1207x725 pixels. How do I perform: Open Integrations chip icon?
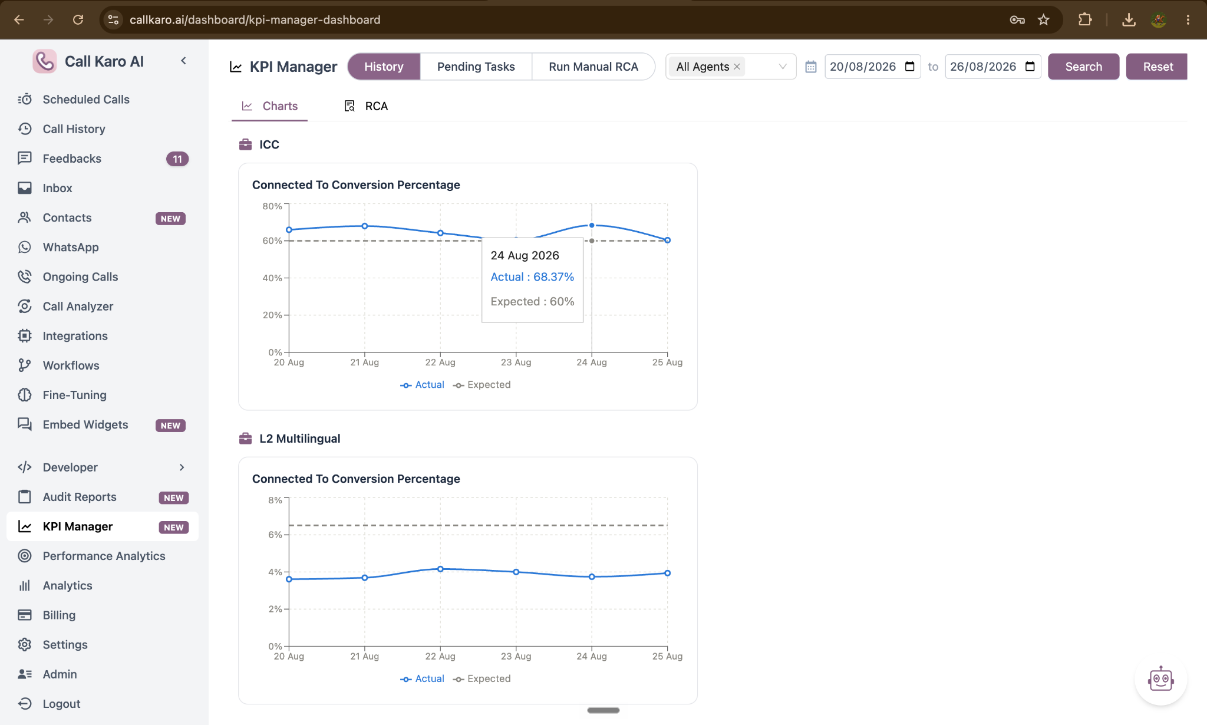coord(25,335)
